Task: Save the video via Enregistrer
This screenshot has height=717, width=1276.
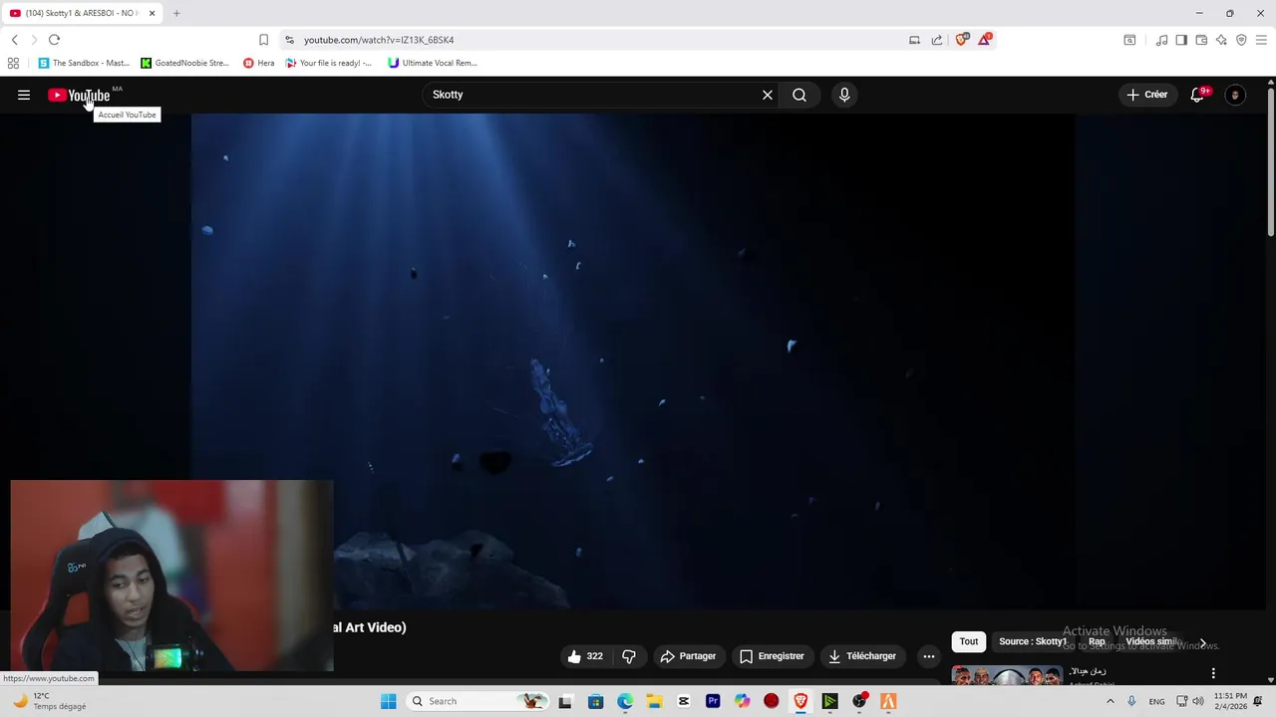Action: (x=772, y=656)
